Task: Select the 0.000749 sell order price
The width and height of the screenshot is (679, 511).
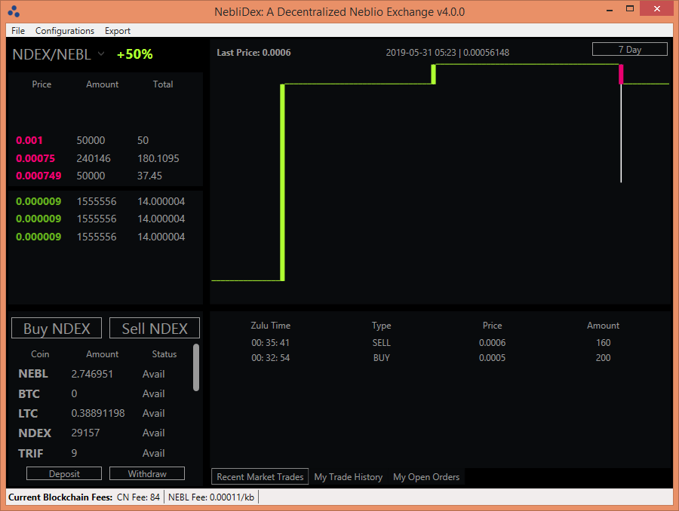Action: (38, 176)
